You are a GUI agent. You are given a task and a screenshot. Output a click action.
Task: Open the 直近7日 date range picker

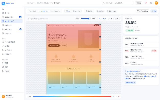pyautogui.click(x=89, y=11)
